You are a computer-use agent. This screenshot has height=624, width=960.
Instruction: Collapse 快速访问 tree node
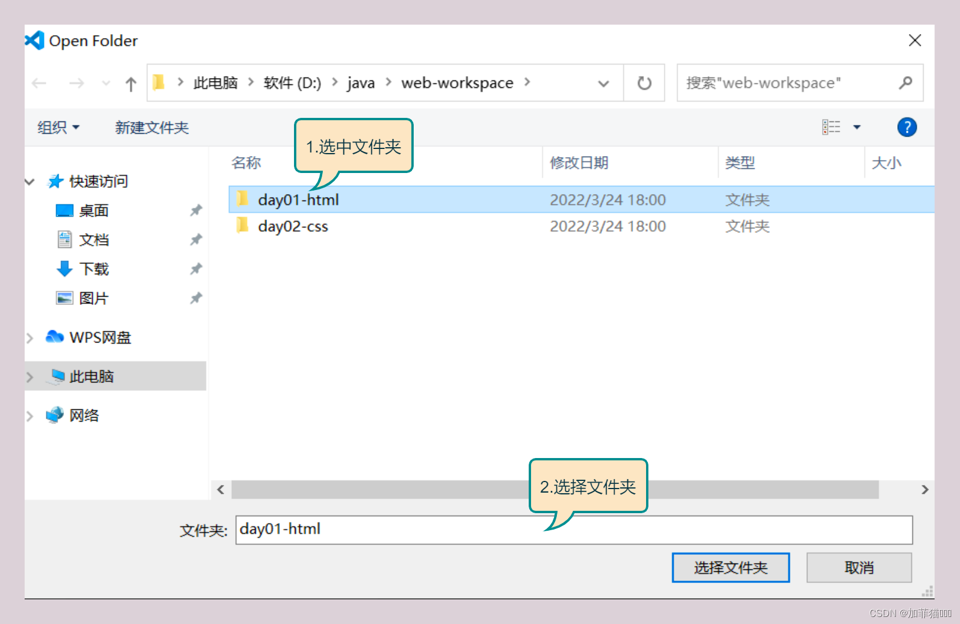[x=30, y=182]
